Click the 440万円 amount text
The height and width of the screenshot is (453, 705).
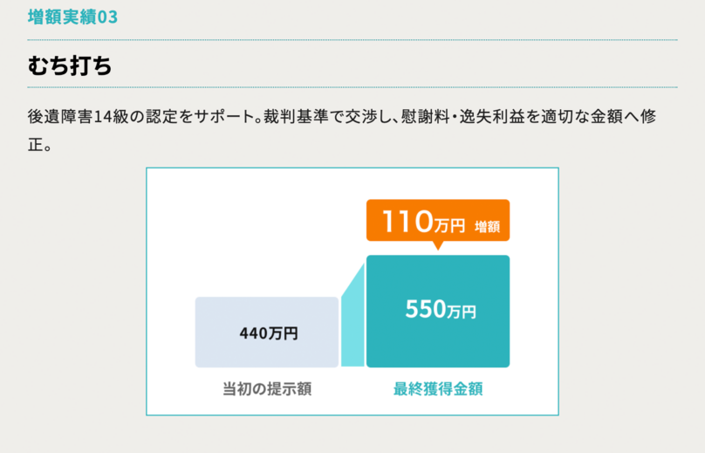(268, 333)
